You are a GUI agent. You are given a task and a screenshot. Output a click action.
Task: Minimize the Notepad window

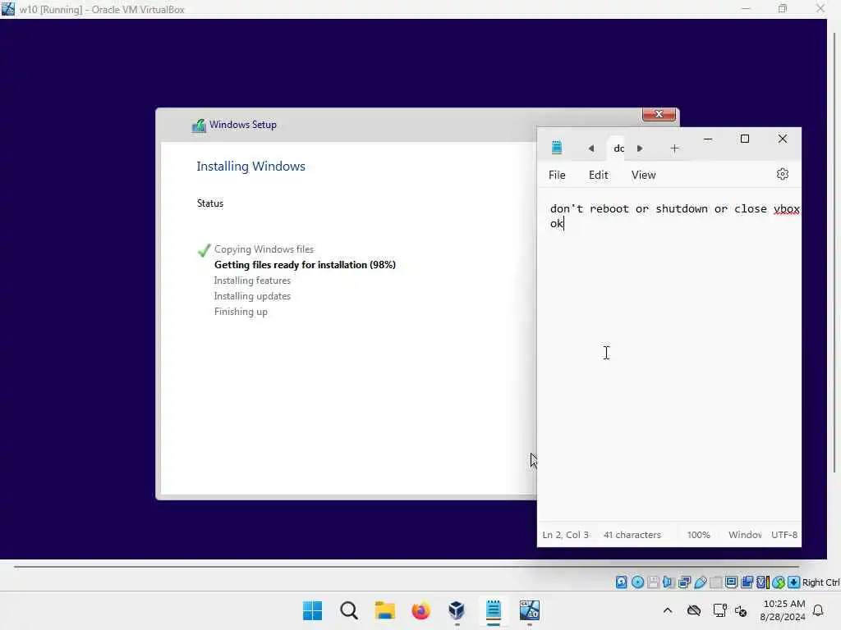[708, 139]
